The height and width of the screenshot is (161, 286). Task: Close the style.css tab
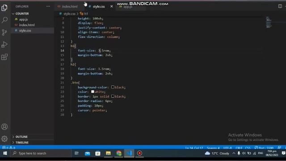point(112,6)
